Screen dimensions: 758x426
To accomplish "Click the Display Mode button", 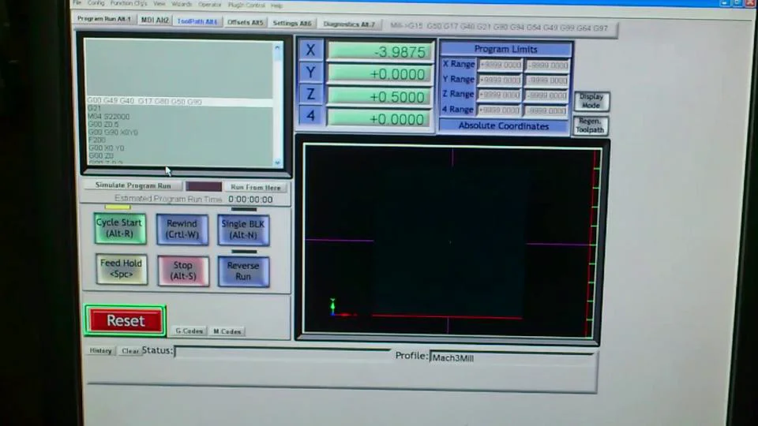I will 591,101.
